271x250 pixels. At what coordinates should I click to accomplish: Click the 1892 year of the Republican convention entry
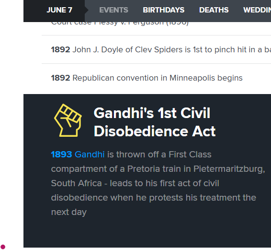pos(60,78)
